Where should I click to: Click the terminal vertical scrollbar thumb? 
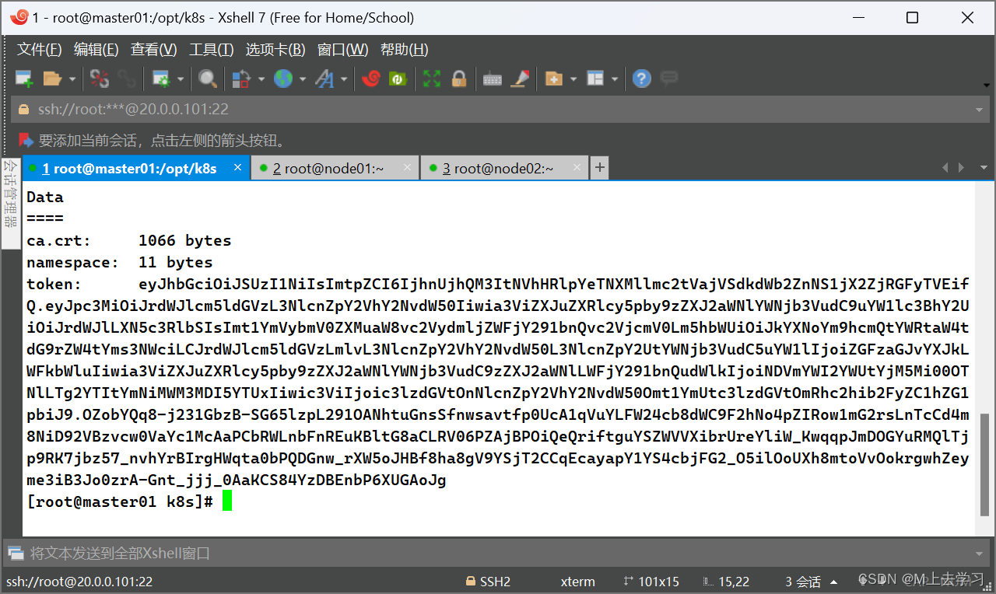pos(985,464)
